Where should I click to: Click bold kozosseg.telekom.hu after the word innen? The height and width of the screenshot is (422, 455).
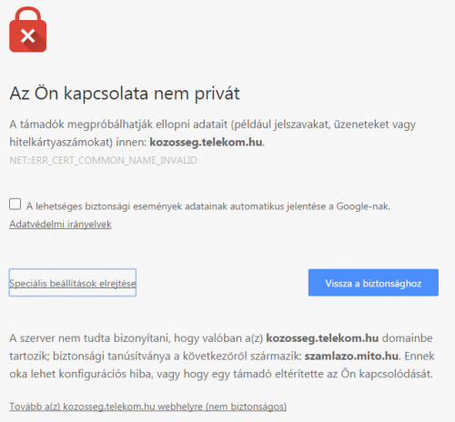click(x=206, y=142)
